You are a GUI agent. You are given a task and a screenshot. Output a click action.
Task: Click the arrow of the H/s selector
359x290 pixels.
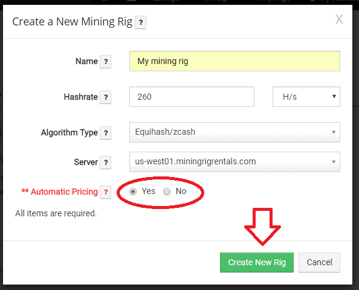point(334,96)
